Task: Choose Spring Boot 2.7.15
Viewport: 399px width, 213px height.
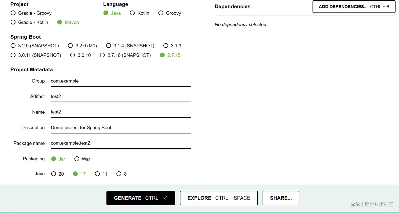Action: [x=170, y=55]
